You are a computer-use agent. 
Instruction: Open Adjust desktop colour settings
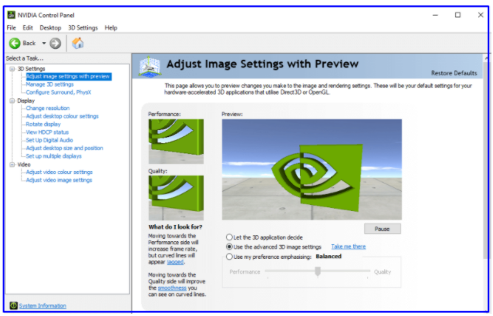pyautogui.click(x=62, y=116)
